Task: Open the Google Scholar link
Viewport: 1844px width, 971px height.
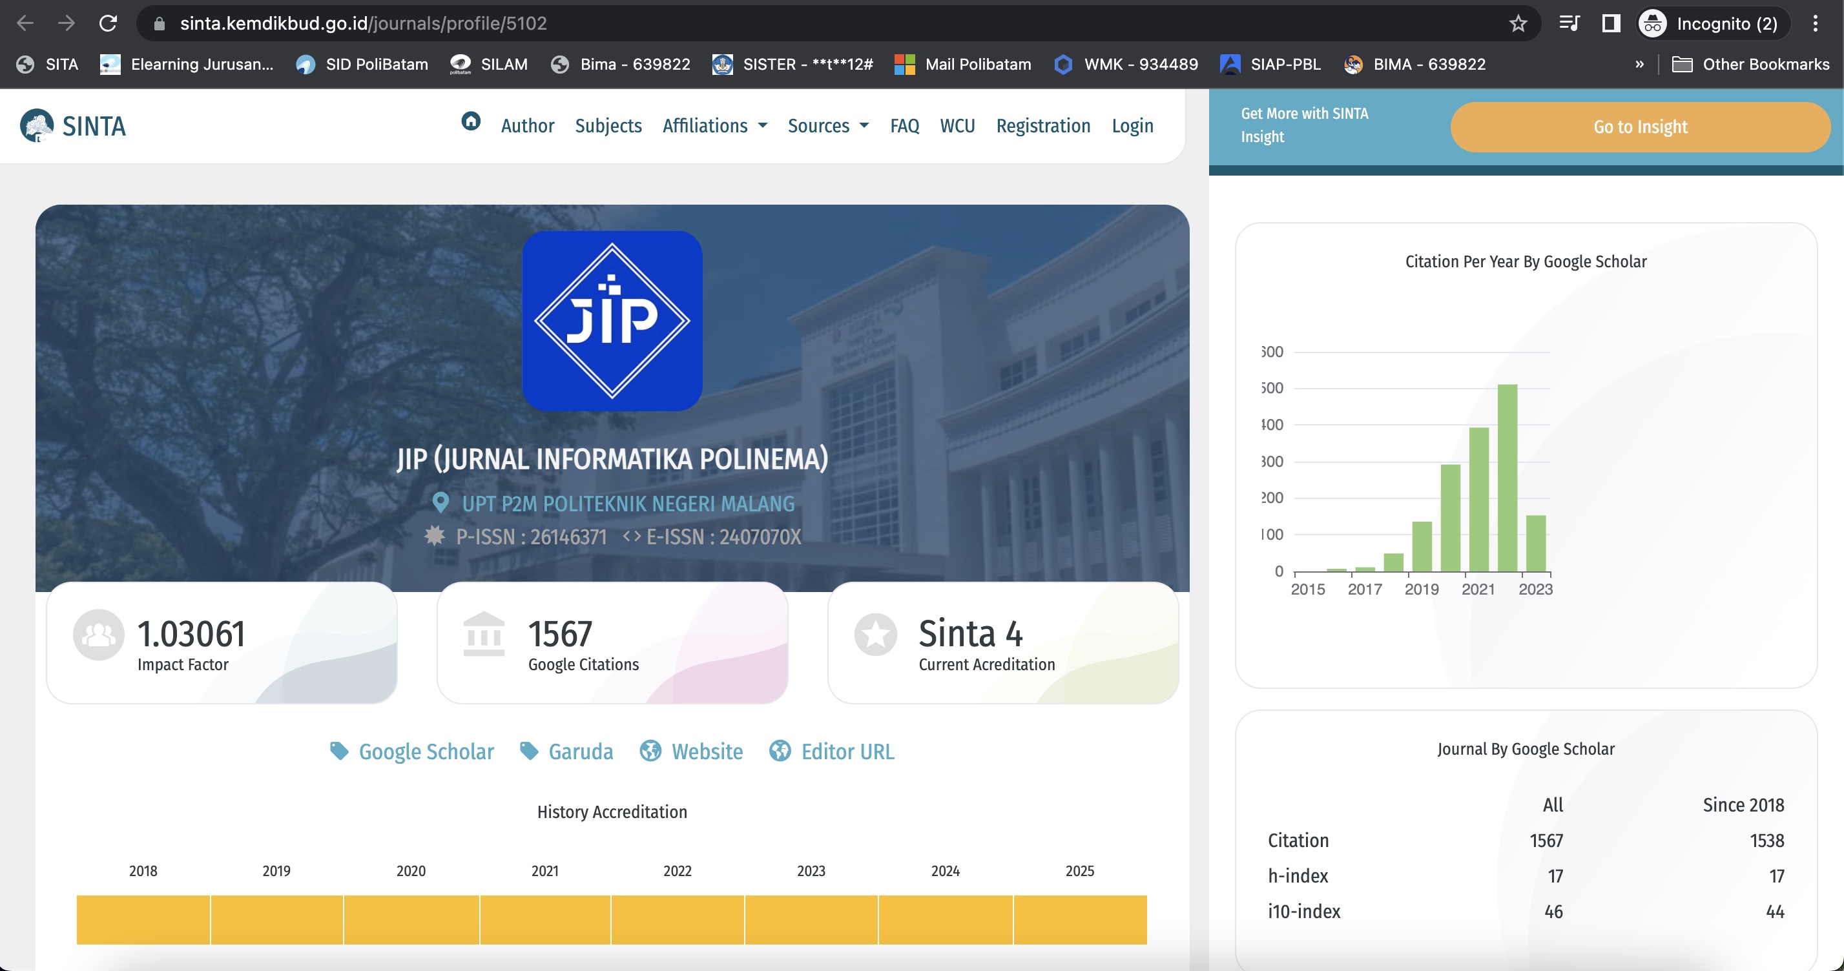Action: point(426,751)
